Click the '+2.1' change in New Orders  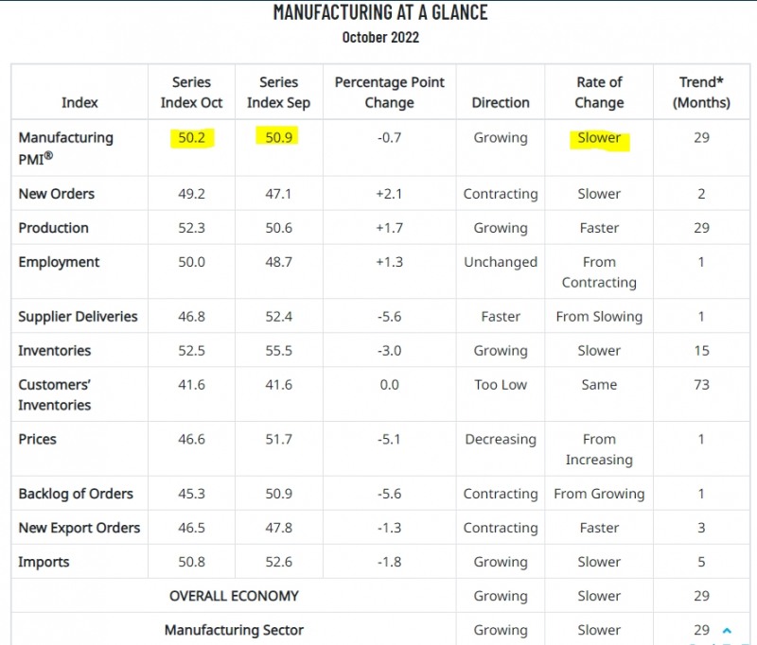tap(390, 194)
